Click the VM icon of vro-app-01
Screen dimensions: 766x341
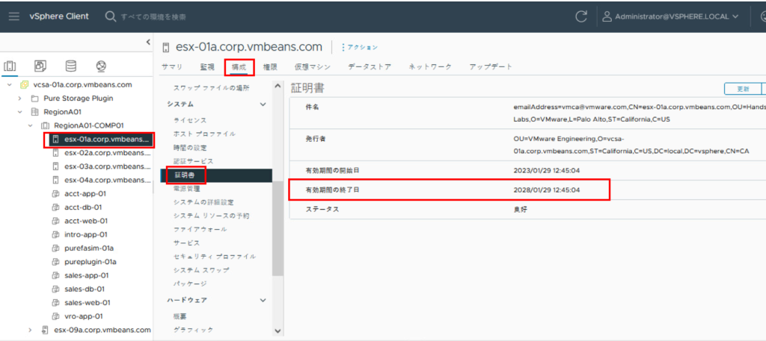55,316
